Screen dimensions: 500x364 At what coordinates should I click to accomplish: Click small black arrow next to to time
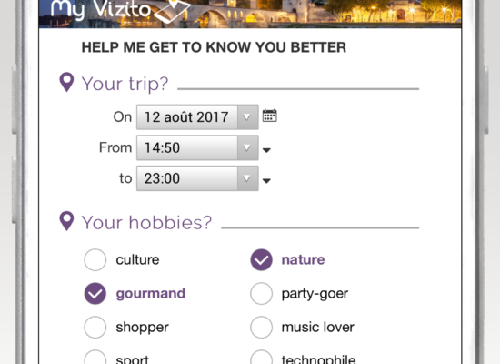266,181
